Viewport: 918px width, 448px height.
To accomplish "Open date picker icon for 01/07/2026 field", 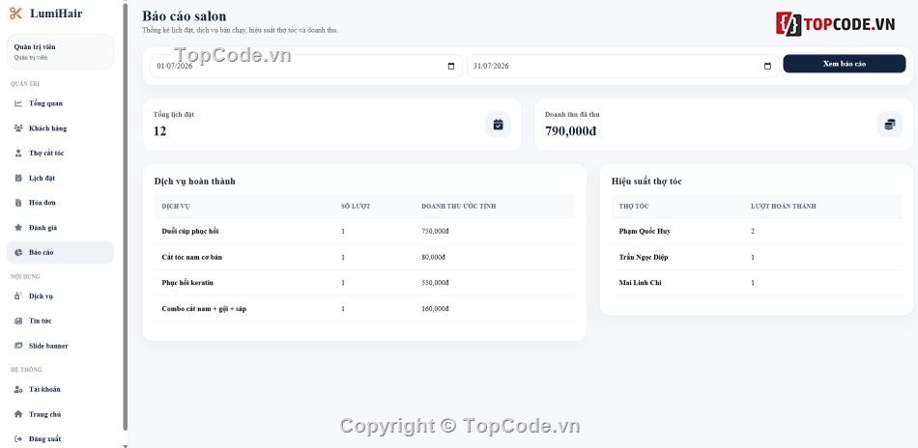I will point(451,66).
